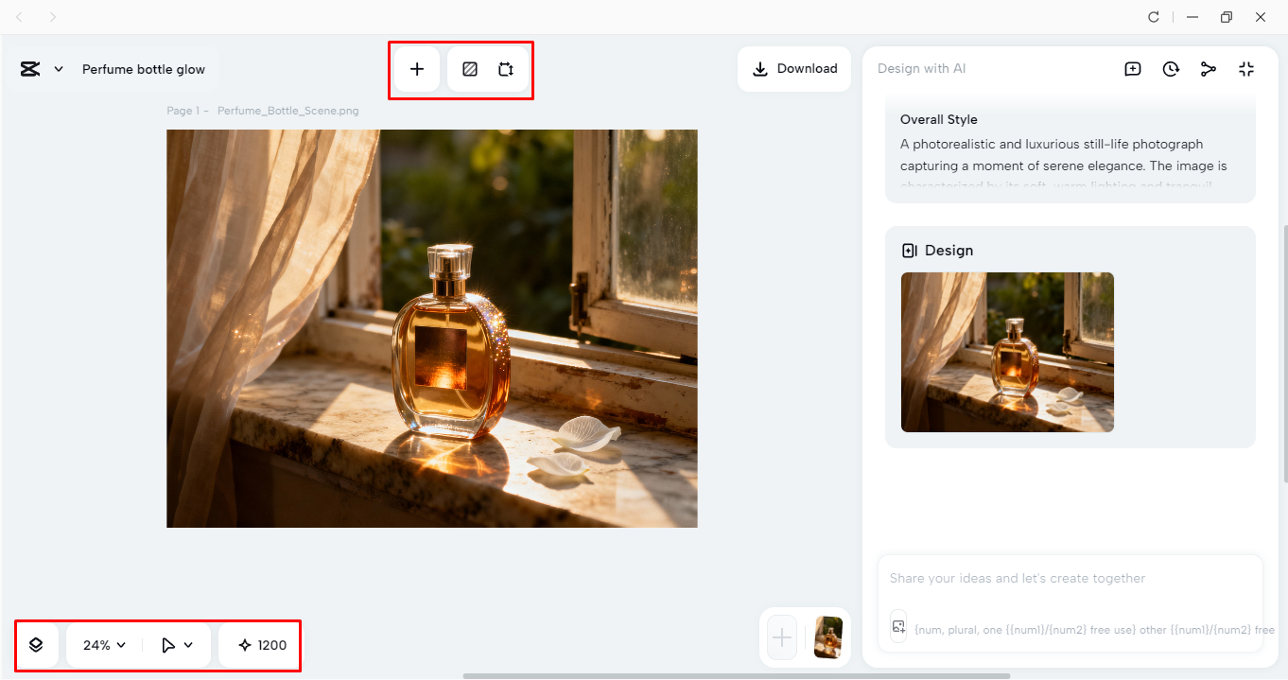Select the perfume page thumbnail at bottom
This screenshot has width=1288, height=680.
[828, 637]
